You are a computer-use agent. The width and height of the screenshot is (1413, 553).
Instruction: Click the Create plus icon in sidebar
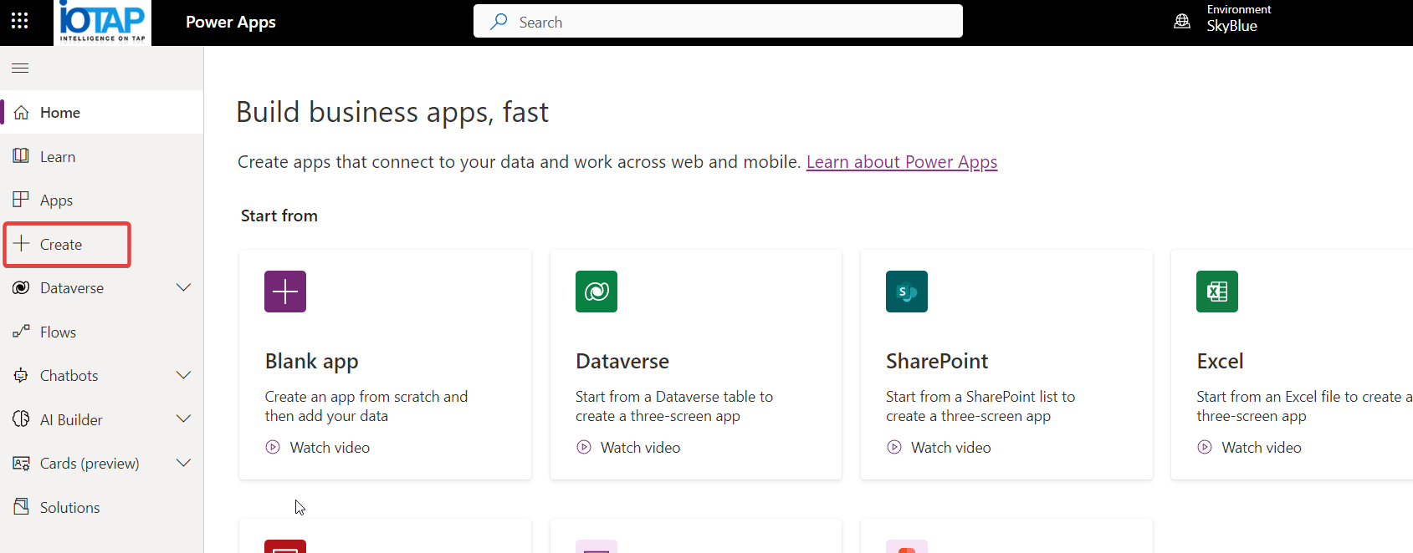[x=22, y=244]
